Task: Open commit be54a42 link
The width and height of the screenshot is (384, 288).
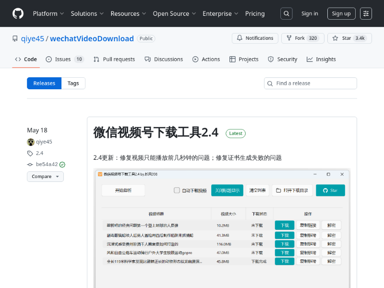Action: point(47,164)
